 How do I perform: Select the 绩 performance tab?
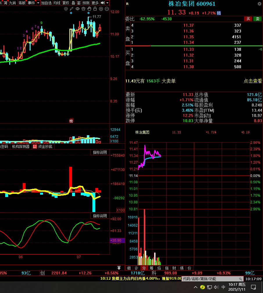pos(182,268)
